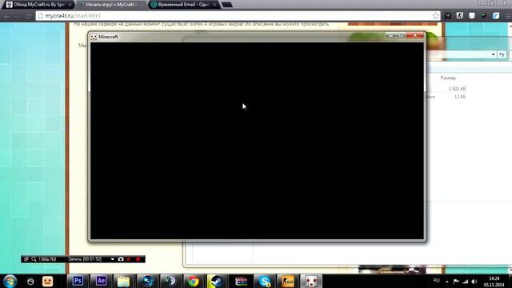Take a screenshot with recorder camera icon
Screen dimensions: 512x288
click(121, 259)
